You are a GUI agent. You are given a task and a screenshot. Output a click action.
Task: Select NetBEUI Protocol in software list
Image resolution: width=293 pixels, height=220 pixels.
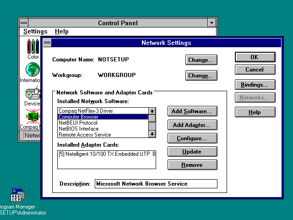[x=103, y=123]
